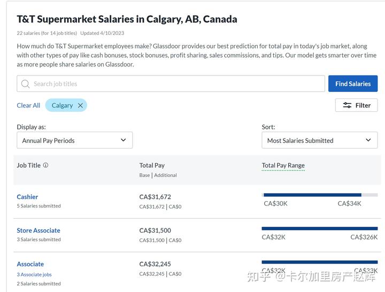The width and height of the screenshot is (385, 292).
Task: Open the Annual Pay Periods dropdown
Action: click(x=74, y=141)
